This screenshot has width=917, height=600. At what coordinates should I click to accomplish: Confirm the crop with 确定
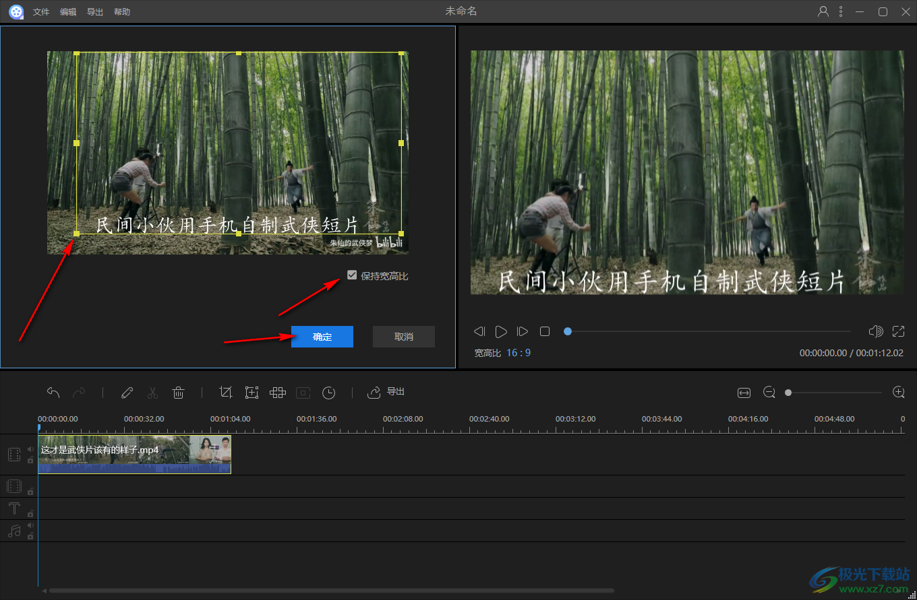(x=322, y=337)
